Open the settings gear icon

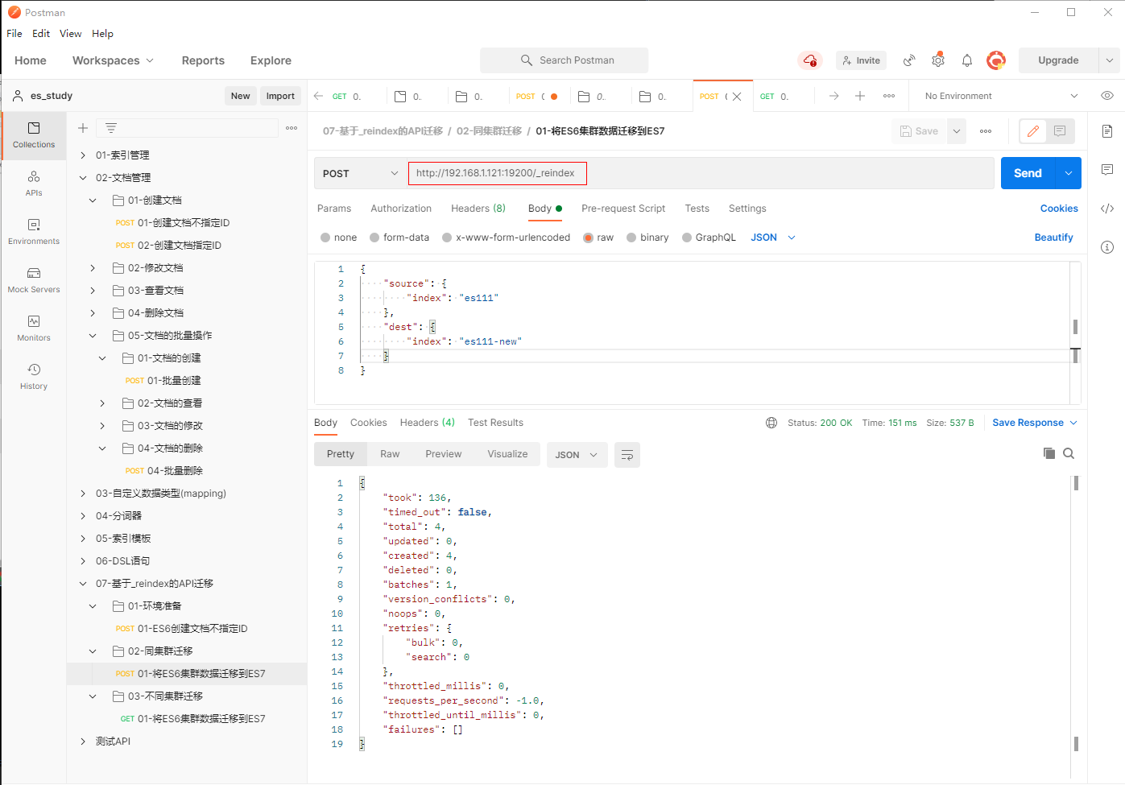coord(938,60)
